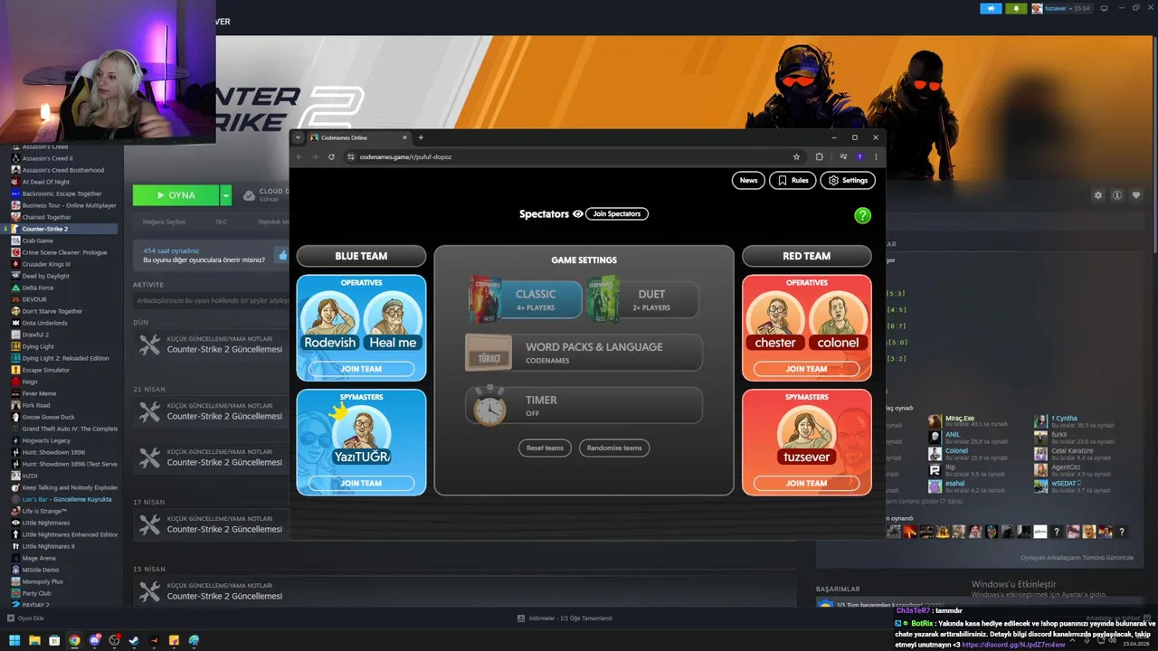
Task: Select tuzsever spymaster avatar
Action: [x=806, y=436]
